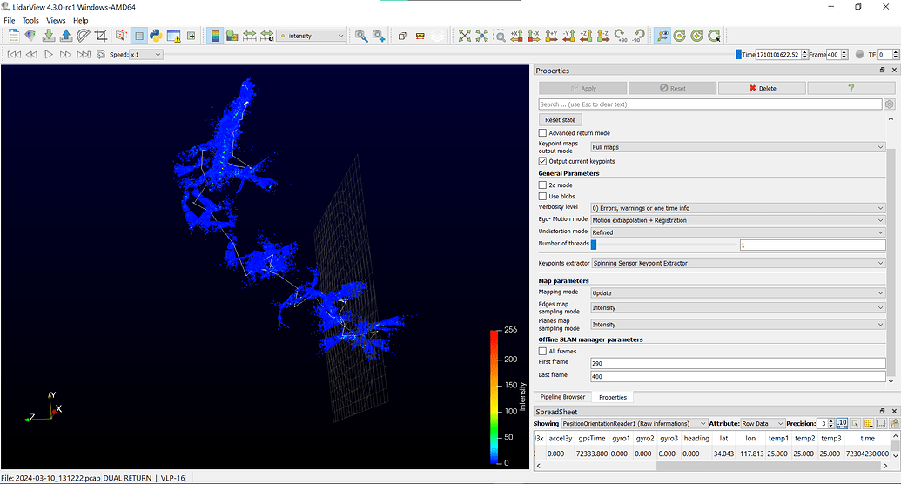Rotate view 90 degrees clockwise
Image resolution: width=901 pixels, height=484 pixels.
point(621,36)
